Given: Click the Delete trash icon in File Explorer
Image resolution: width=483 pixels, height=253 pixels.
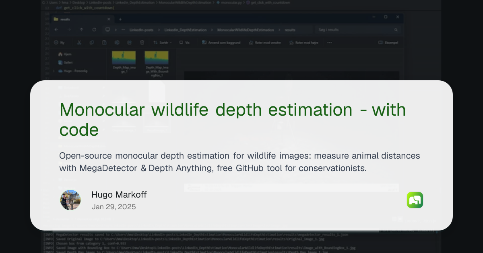Looking at the screenshot, I should pos(142,43).
